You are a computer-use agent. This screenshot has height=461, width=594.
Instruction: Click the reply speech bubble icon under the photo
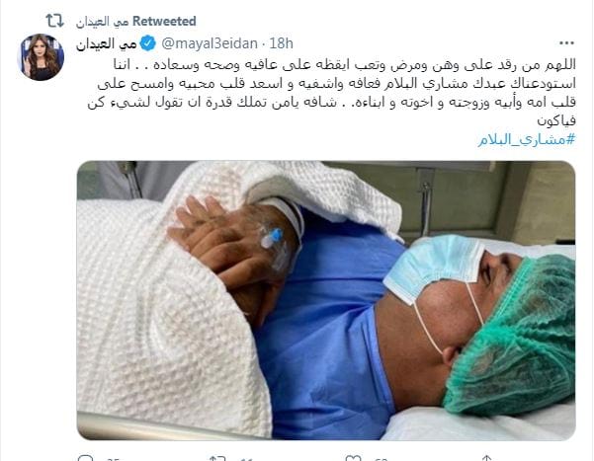pyautogui.click(x=86, y=458)
